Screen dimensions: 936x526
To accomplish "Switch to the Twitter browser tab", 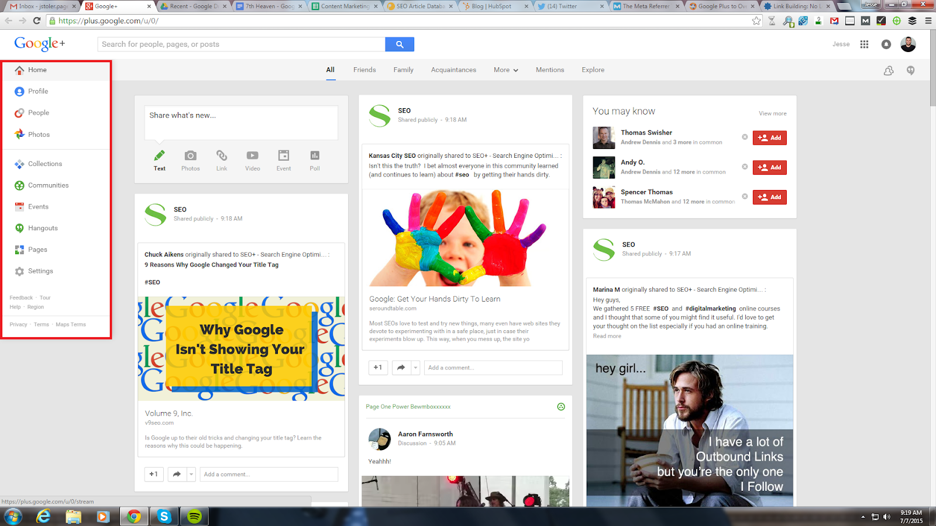I will [570, 6].
